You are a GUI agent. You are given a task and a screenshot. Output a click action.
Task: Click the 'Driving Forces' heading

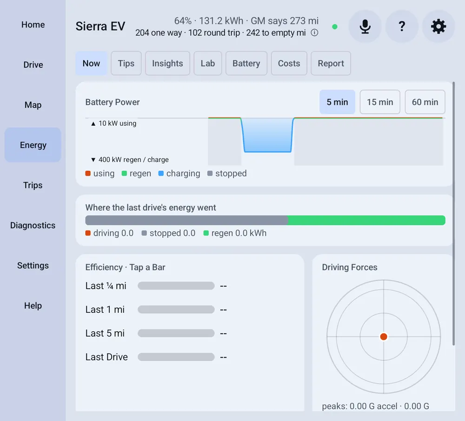pos(350,267)
